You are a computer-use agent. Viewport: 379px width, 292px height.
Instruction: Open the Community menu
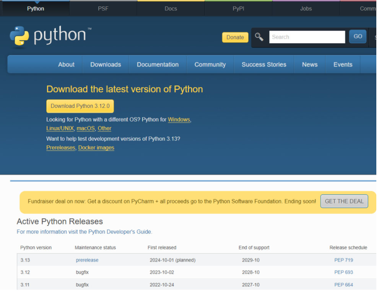click(x=210, y=65)
